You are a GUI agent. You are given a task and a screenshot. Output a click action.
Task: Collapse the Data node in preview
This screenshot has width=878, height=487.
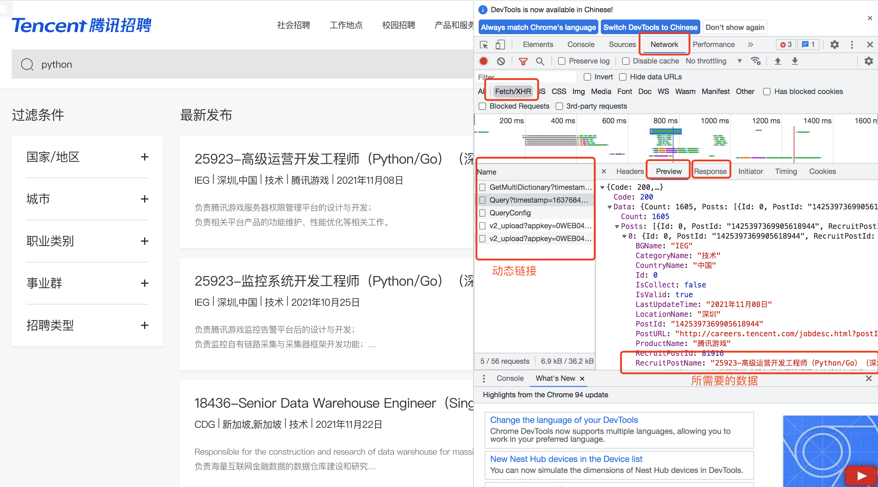coord(609,207)
